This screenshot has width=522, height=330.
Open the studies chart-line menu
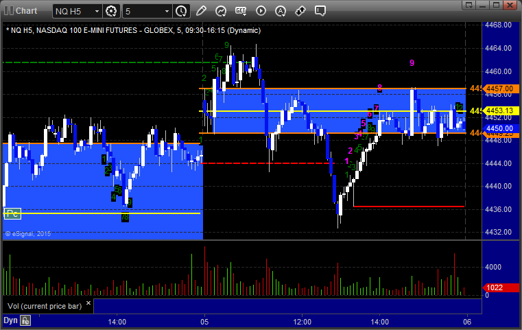tap(221, 11)
